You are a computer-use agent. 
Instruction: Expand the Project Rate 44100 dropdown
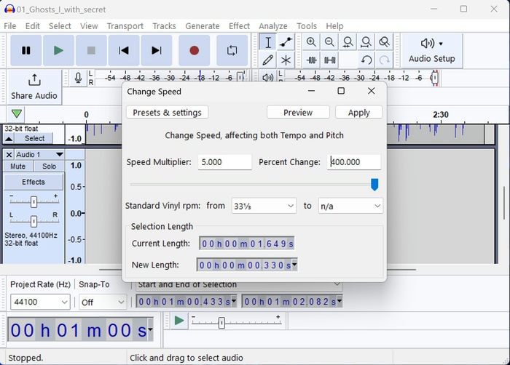click(40, 302)
